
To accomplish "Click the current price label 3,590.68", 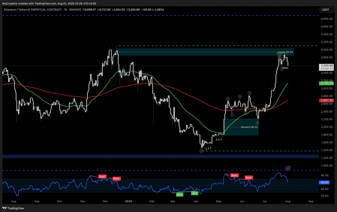I will point(327,65).
